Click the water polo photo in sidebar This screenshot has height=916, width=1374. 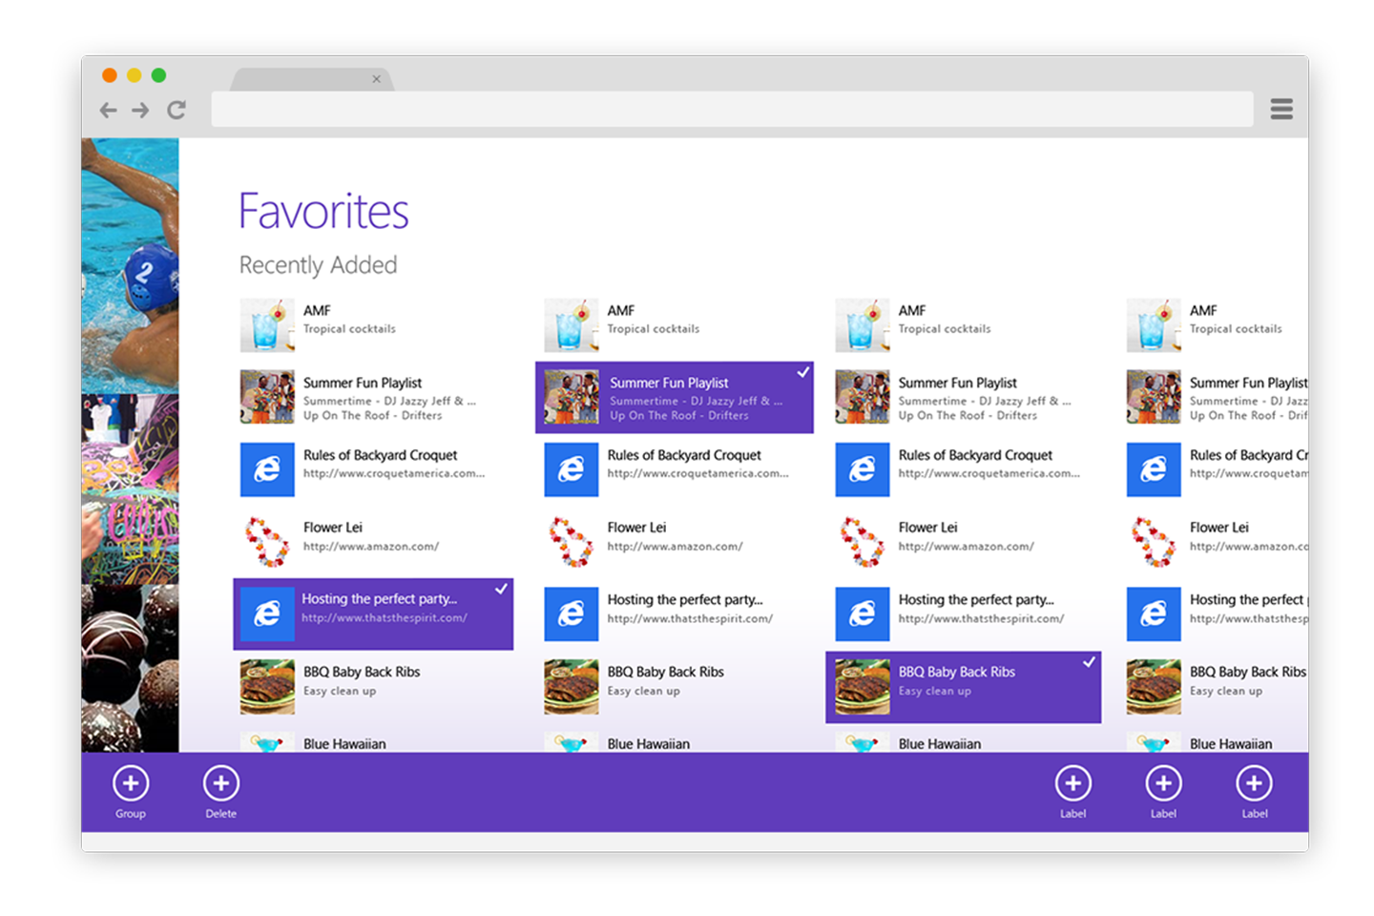pos(130,265)
